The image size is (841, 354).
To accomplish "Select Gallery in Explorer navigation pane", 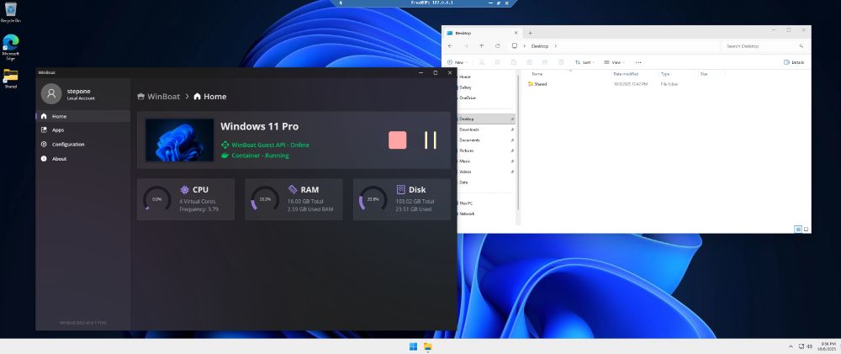I will click(465, 87).
